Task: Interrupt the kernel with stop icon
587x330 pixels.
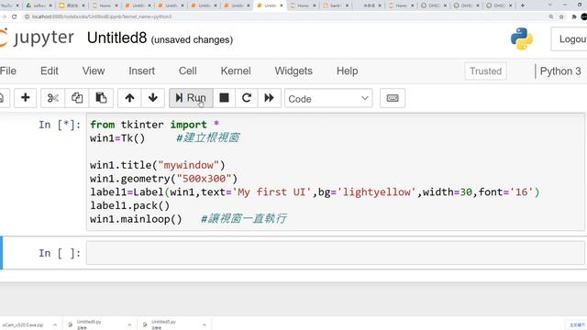Action: pyautogui.click(x=224, y=98)
